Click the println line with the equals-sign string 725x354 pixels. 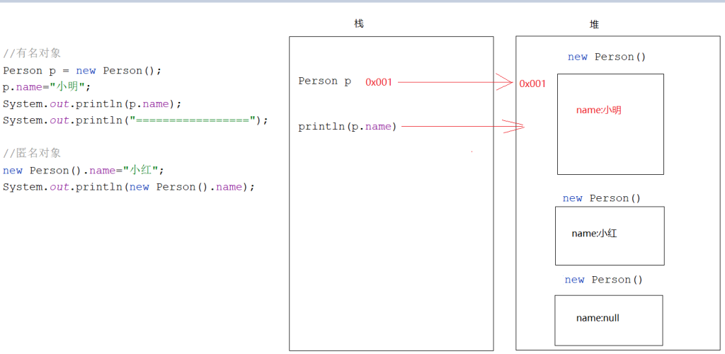pos(135,120)
